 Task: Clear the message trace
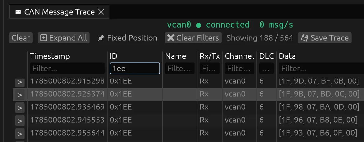click(21, 38)
